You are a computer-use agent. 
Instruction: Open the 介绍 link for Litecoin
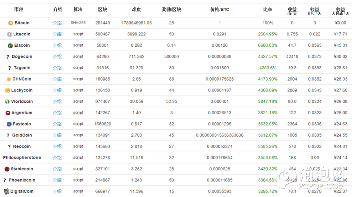[x=57, y=34]
